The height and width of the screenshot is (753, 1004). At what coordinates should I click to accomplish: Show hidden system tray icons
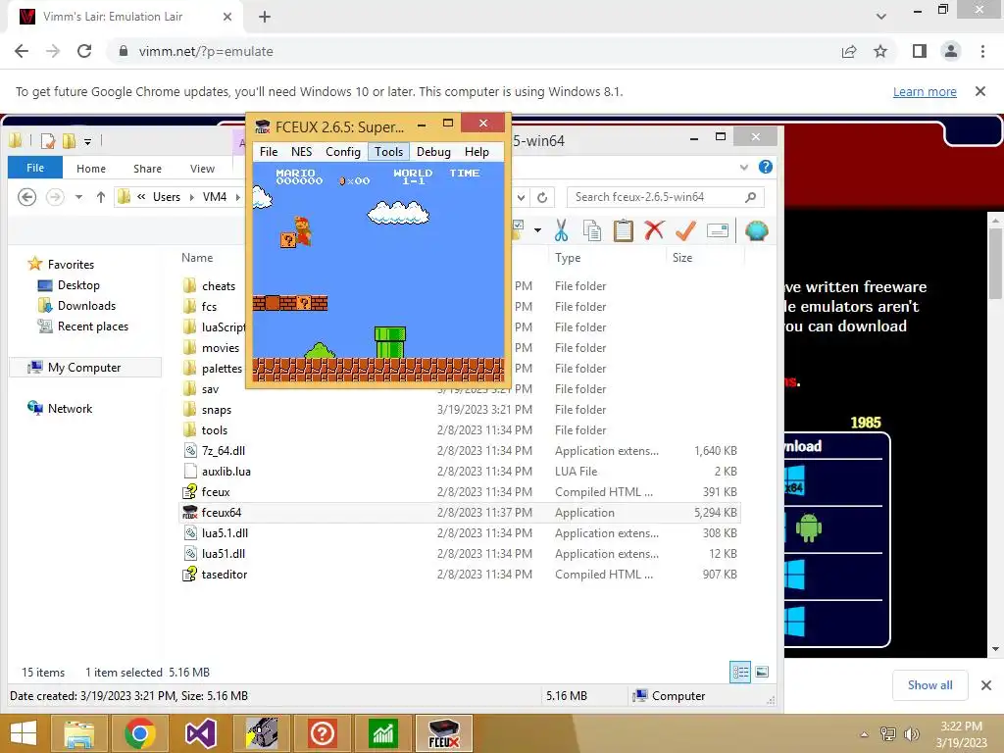[864, 734]
